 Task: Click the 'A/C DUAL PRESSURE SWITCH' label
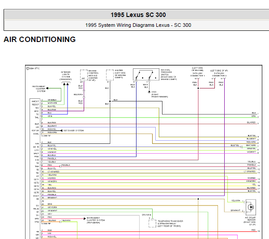click(169, 75)
